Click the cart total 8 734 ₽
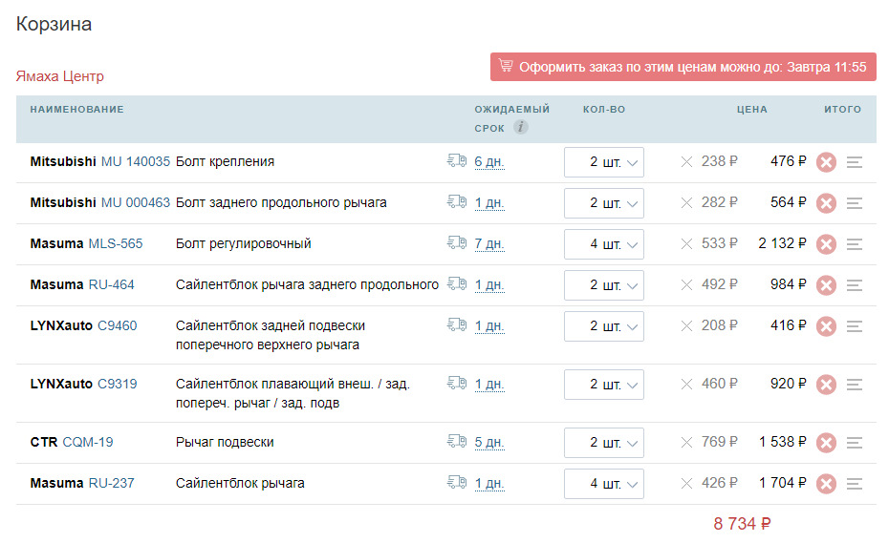 742,524
